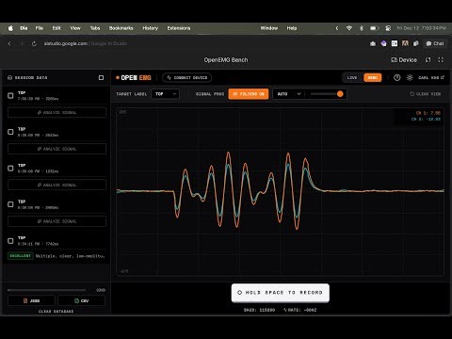Click the JSON file icon
The width and height of the screenshot is (452, 339).
(x=25, y=300)
